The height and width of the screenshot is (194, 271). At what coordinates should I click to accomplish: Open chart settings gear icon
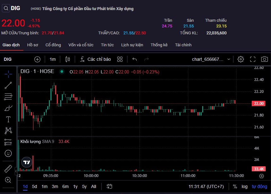pyautogui.click(x=241, y=59)
